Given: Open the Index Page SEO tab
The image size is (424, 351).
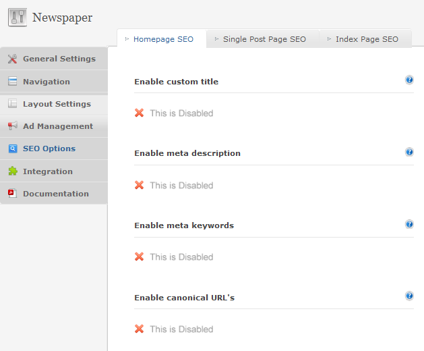Looking at the screenshot, I should [x=365, y=39].
